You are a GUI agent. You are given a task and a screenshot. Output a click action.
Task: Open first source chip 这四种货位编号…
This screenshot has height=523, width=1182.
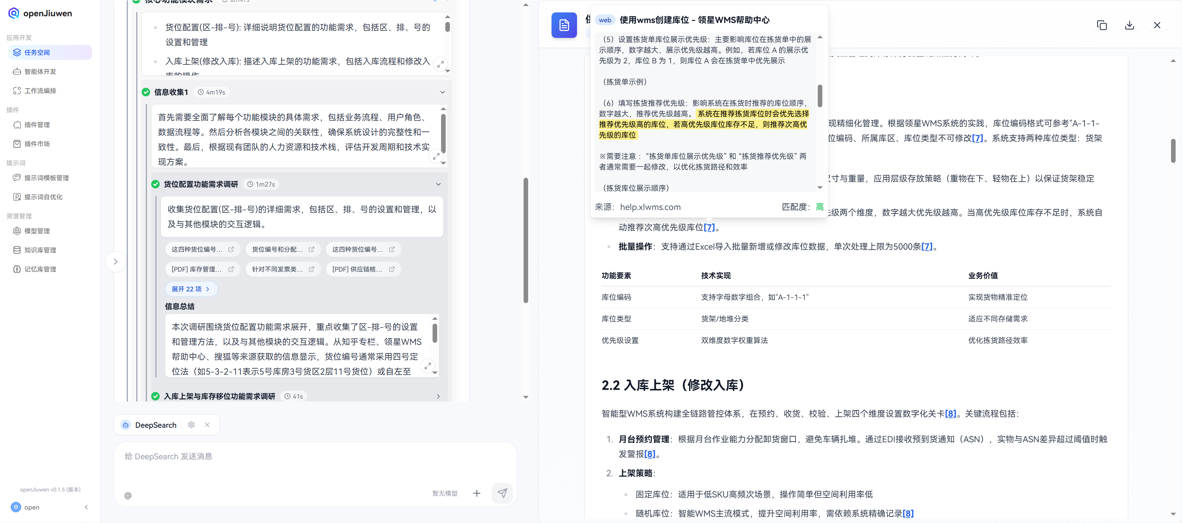[x=202, y=249]
